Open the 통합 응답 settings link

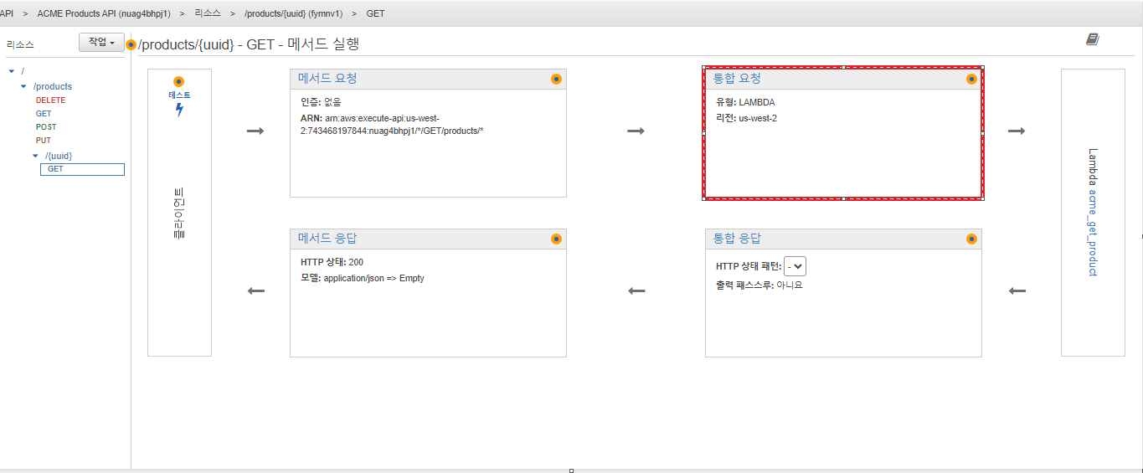737,238
